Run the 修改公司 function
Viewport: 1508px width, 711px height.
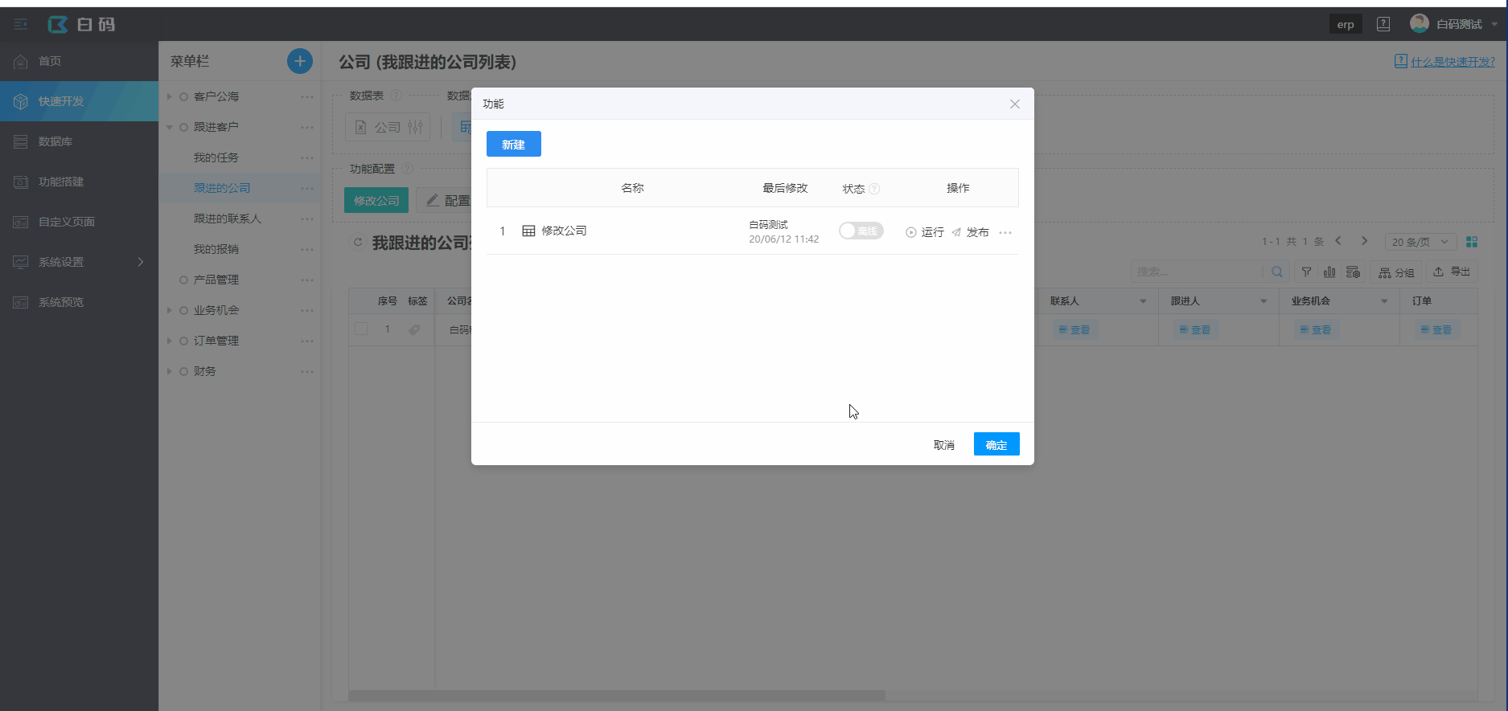pyautogui.click(x=925, y=232)
